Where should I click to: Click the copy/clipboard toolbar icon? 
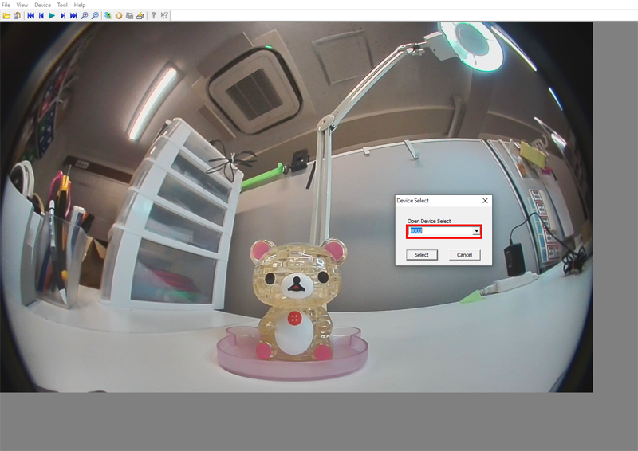click(x=17, y=15)
